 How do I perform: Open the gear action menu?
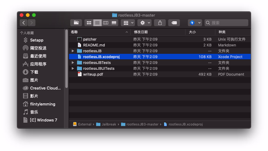pyautogui.click(x=144, y=23)
